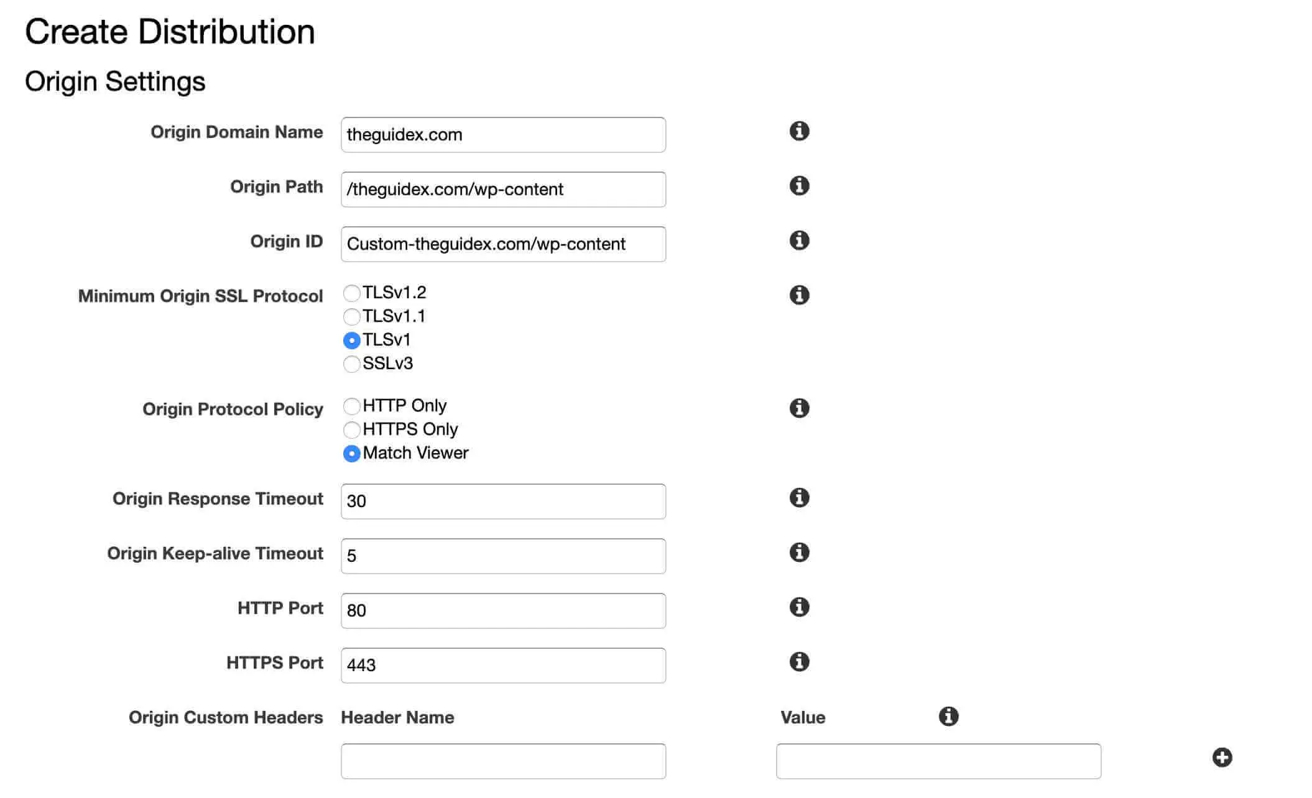Select the TLSv1.2 protocol option
This screenshot has height=798, width=1312.
pos(352,292)
